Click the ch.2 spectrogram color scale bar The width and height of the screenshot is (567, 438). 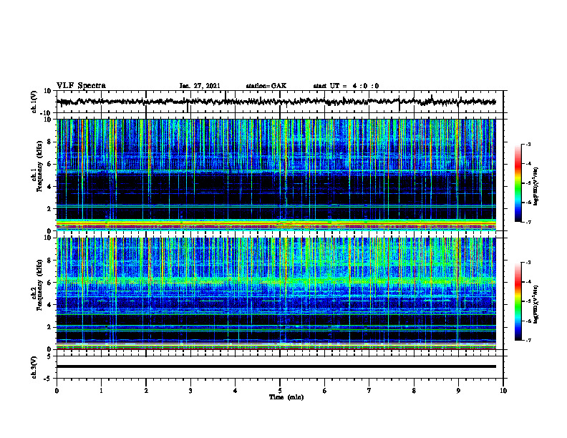point(518,301)
